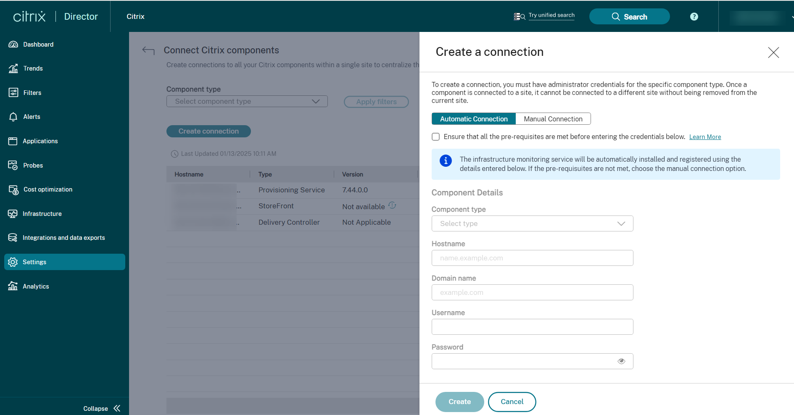Show password with the eye icon
The height and width of the screenshot is (415, 794).
(621, 361)
